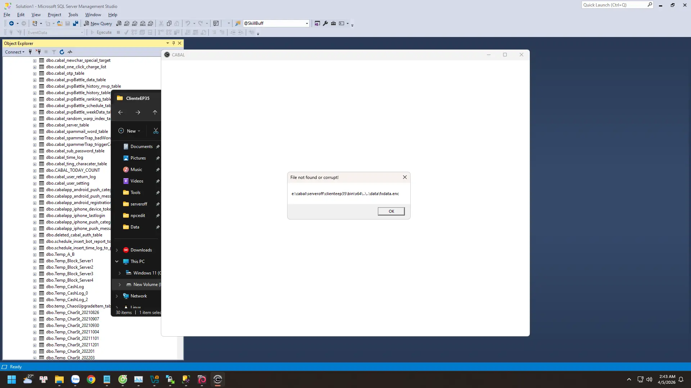Toggle the pin beside serveroff folder
This screenshot has height=388, width=691.
(158, 204)
